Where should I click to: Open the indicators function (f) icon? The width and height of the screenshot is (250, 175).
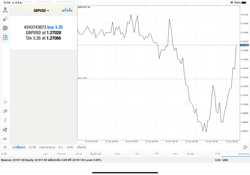(x=5, y=120)
